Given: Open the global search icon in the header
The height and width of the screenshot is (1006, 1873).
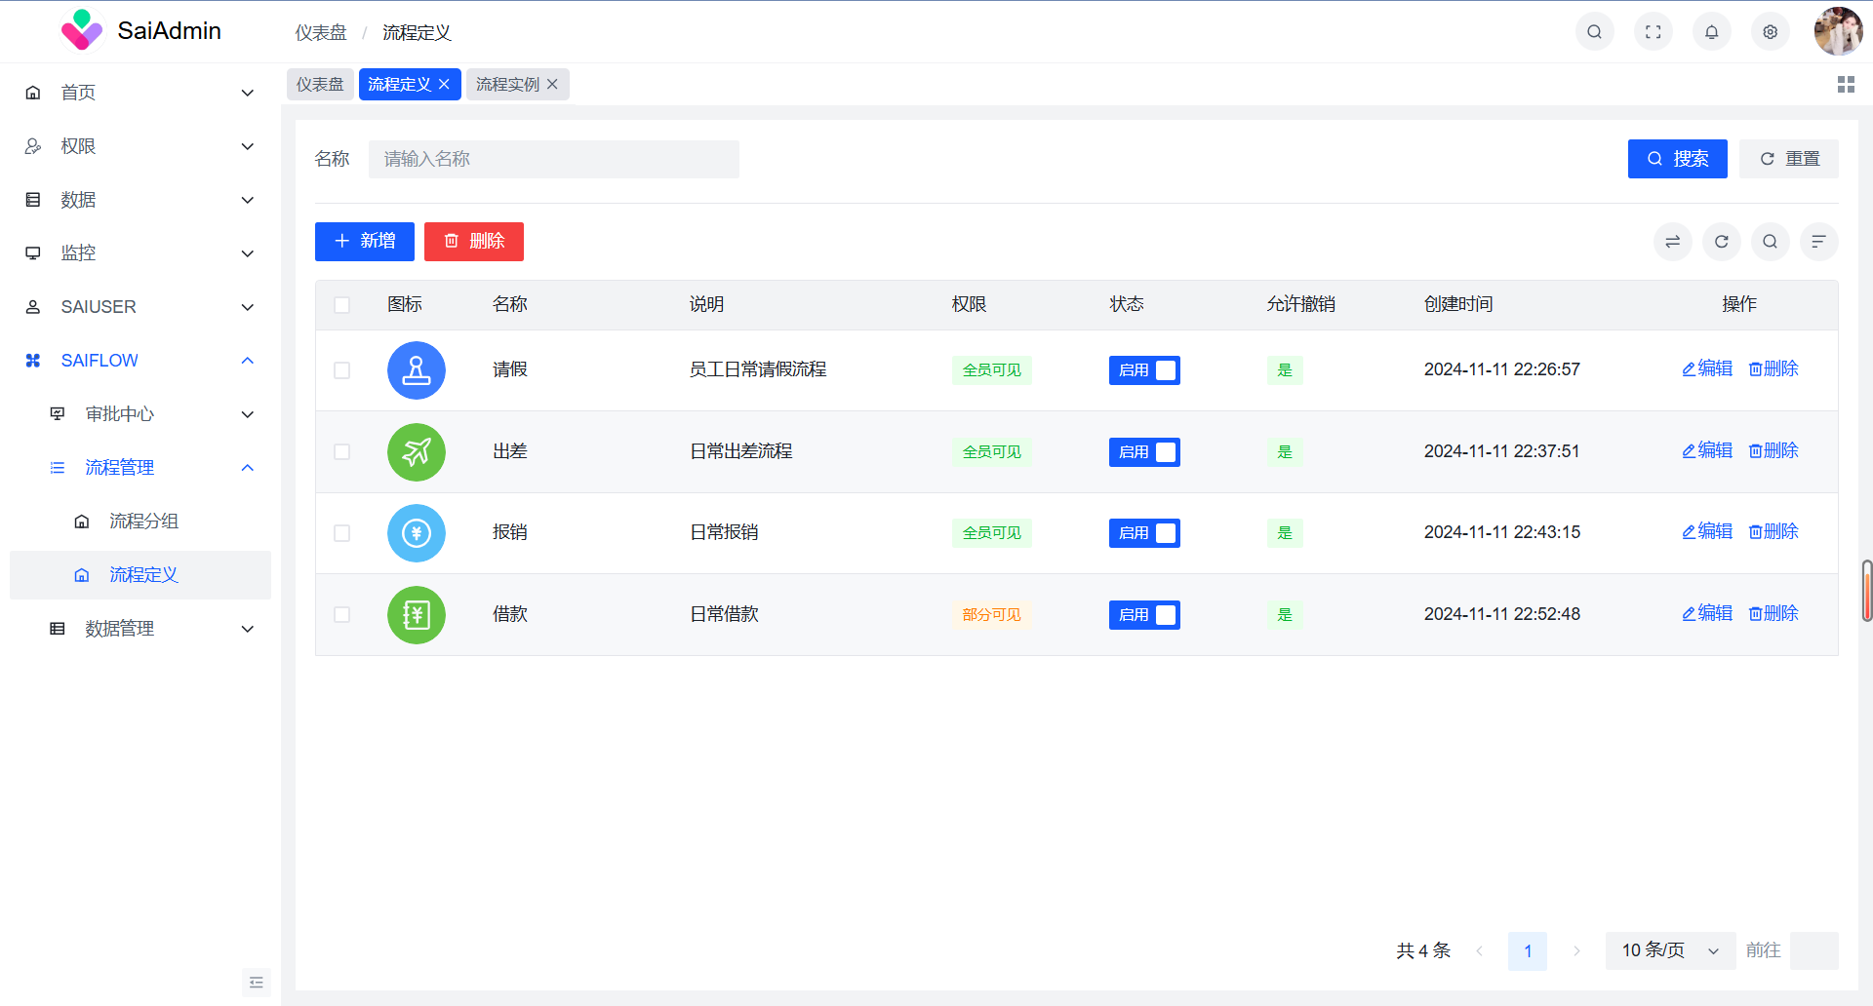Looking at the screenshot, I should pos(1595,31).
